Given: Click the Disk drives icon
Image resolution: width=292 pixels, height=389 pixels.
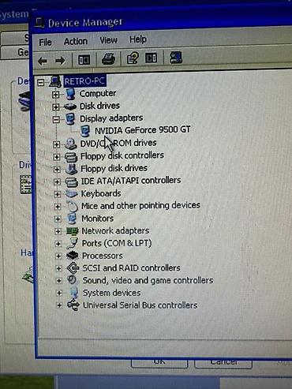Looking at the screenshot, I should pos(70,107).
